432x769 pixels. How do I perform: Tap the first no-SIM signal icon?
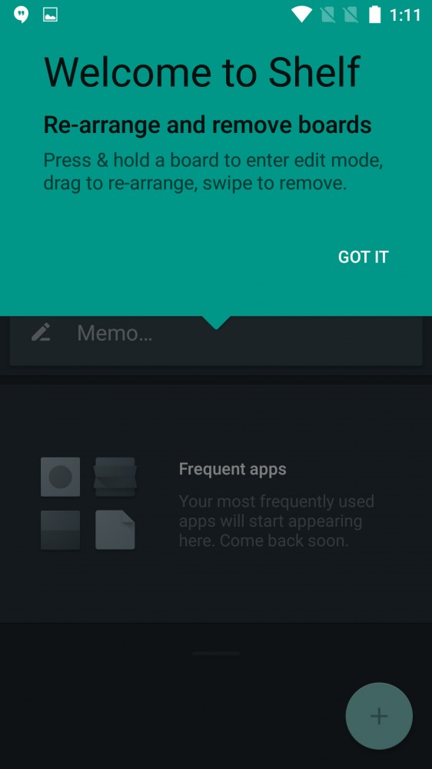(x=327, y=15)
